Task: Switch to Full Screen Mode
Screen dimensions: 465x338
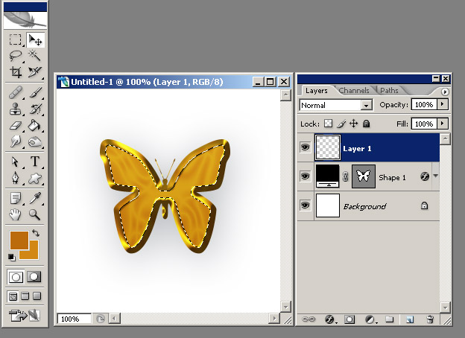Action: click(37, 296)
